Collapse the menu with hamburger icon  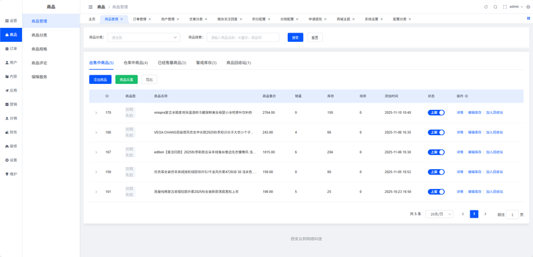(x=91, y=7)
